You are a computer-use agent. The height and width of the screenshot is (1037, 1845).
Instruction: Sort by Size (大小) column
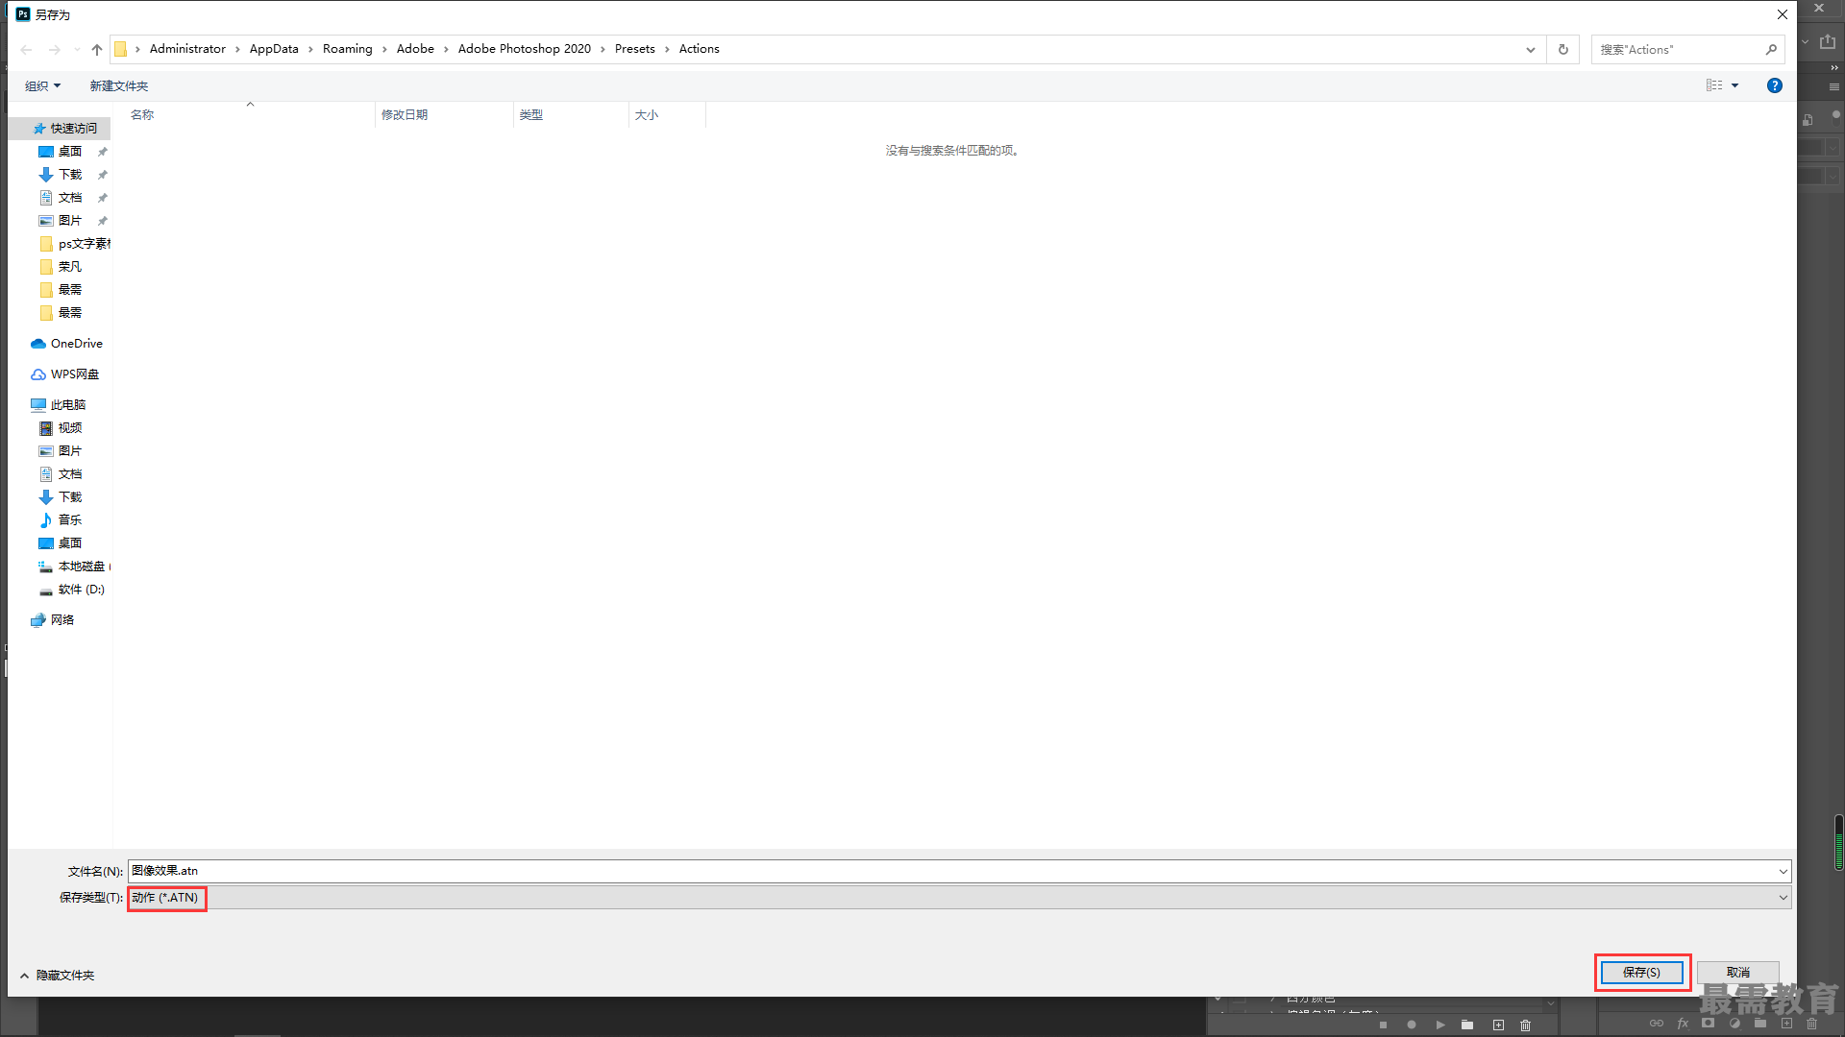[x=667, y=114]
